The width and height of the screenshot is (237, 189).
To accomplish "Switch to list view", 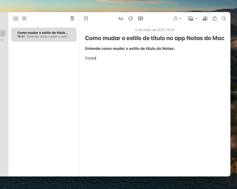I will click(15, 19).
